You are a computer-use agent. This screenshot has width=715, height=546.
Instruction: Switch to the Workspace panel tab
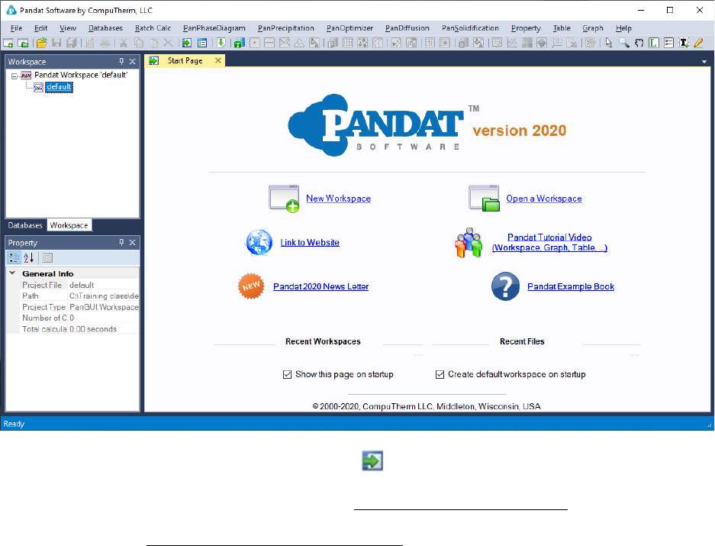point(69,225)
